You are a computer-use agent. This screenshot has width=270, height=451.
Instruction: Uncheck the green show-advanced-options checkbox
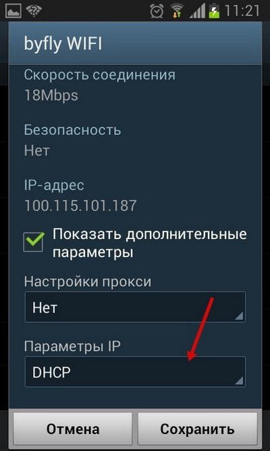34,242
